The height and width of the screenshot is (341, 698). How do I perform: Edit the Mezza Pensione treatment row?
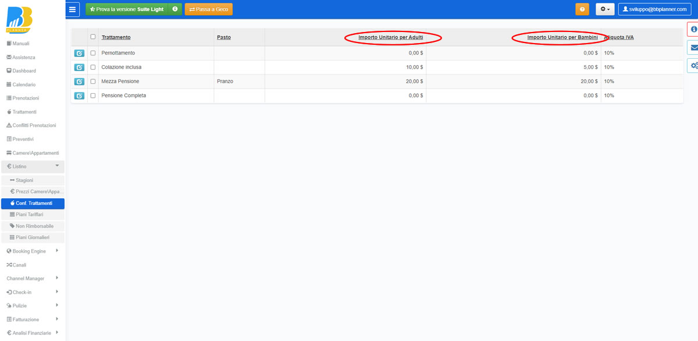(x=79, y=81)
